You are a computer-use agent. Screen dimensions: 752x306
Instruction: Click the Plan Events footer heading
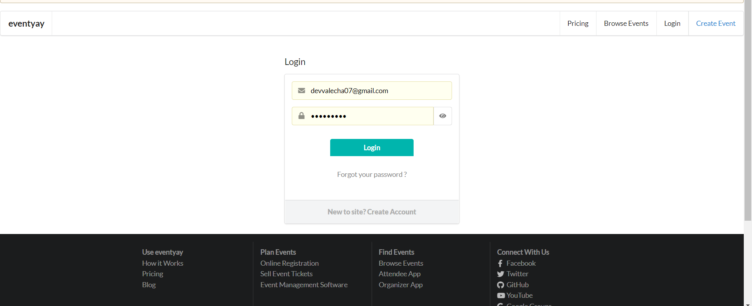278,252
